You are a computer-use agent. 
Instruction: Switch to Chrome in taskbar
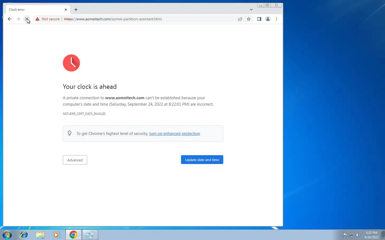[74, 235]
